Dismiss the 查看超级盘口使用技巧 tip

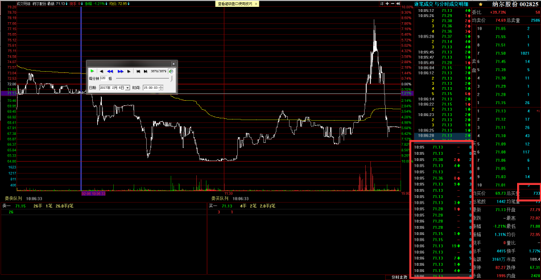point(256,3)
